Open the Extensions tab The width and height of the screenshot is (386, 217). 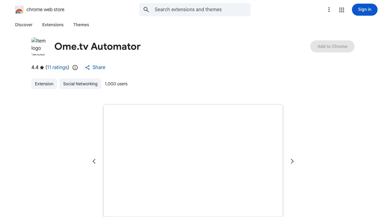tap(53, 25)
